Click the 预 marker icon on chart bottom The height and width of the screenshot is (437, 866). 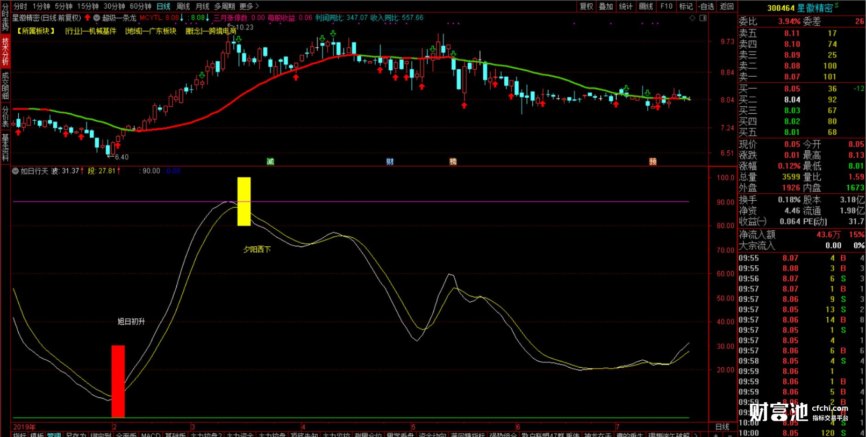(x=653, y=162)
